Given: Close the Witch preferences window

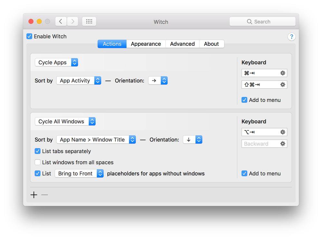Looking at the screenshot, I should [x=31, y=21].
